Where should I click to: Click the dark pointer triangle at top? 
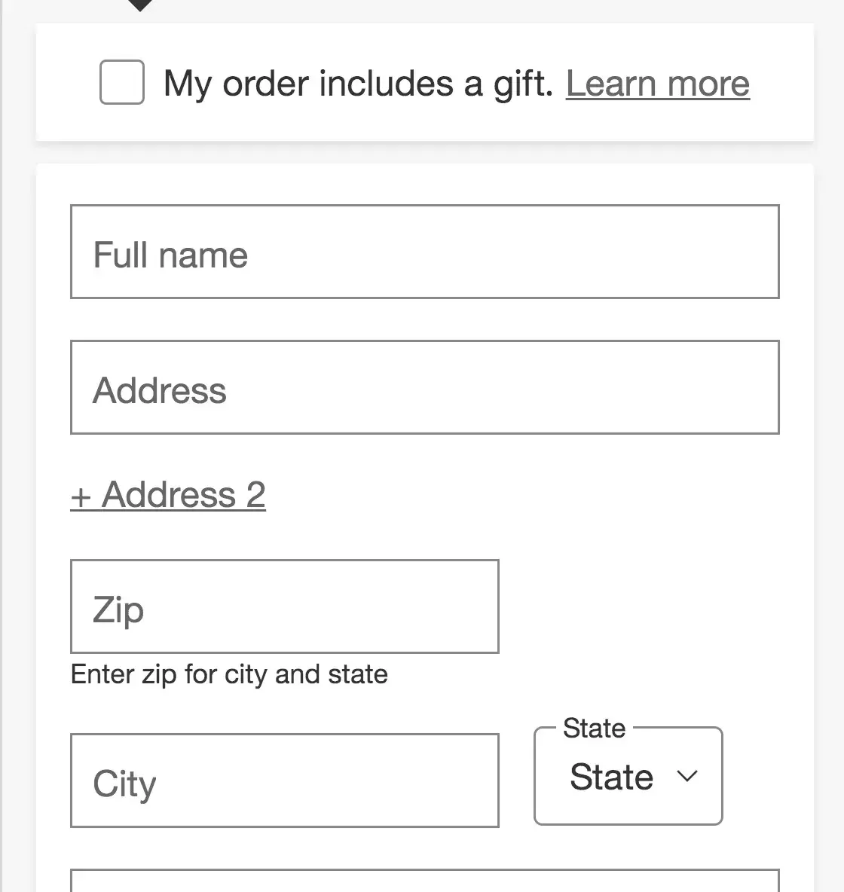(x=140, y=5)
